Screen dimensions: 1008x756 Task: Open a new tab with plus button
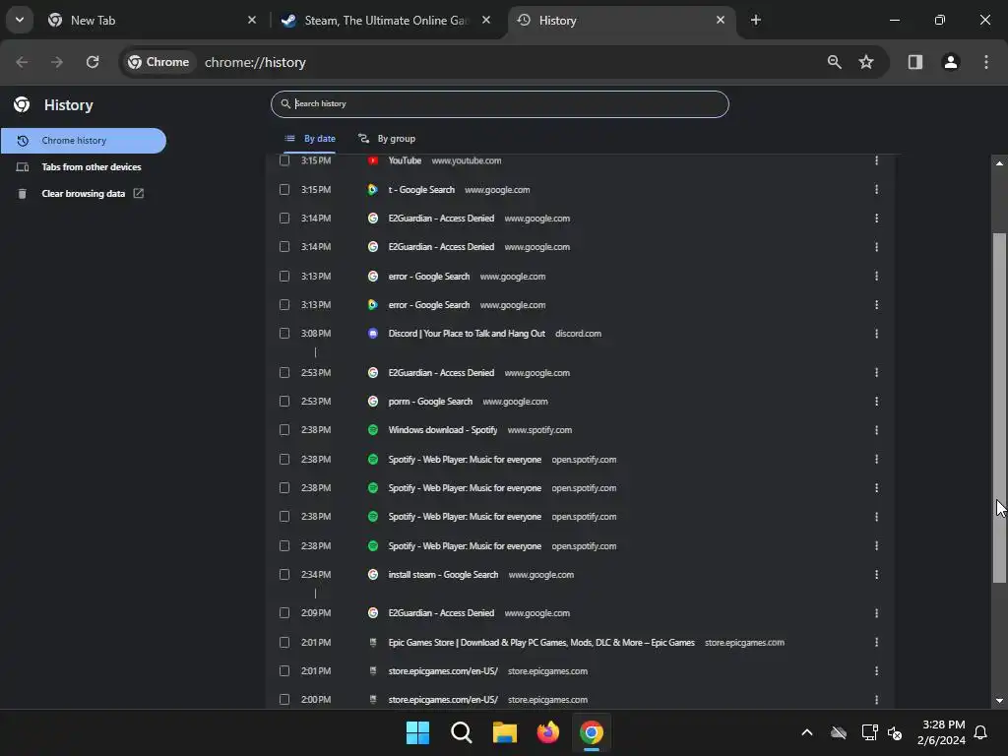click(x=755, y=20)
